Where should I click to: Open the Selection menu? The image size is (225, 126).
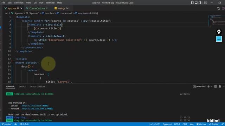[19, 3]
